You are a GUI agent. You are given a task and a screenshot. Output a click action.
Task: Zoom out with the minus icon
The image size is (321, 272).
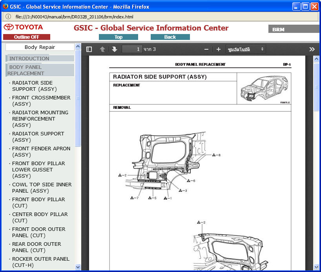pos(206,49)
